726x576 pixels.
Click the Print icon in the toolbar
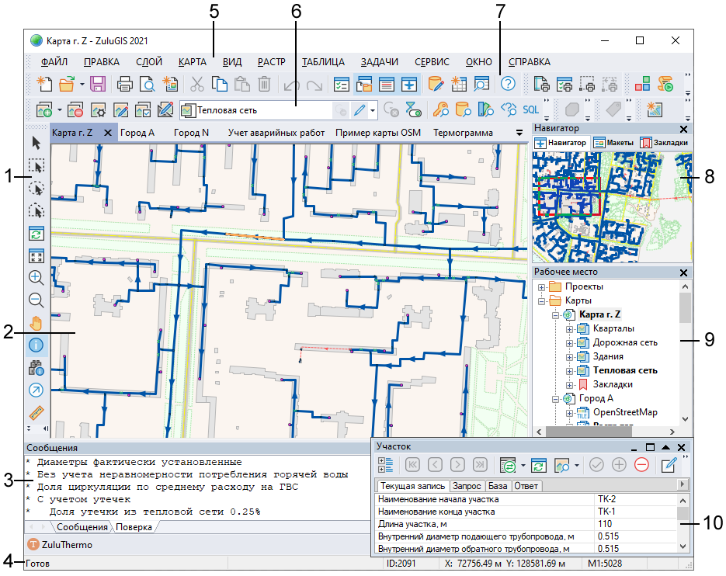[125, 84]
